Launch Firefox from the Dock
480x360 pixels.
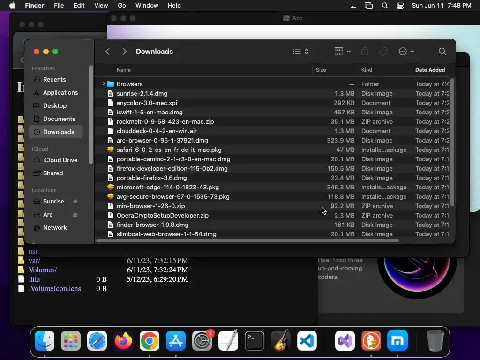tap(123, 341)
